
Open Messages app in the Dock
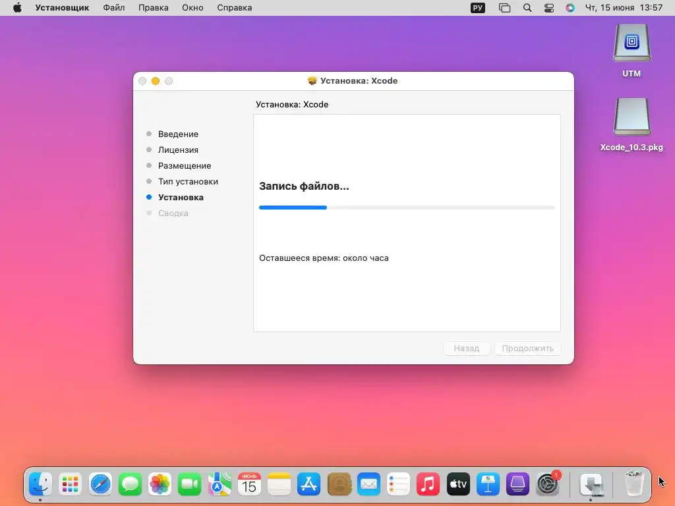pos(130,484)
